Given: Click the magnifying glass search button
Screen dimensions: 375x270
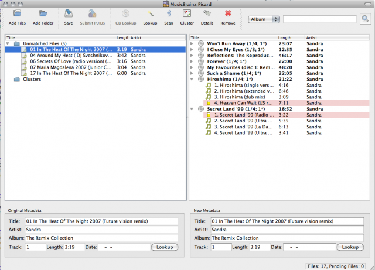Looking at the screenshot, I should tap(365, 19).
